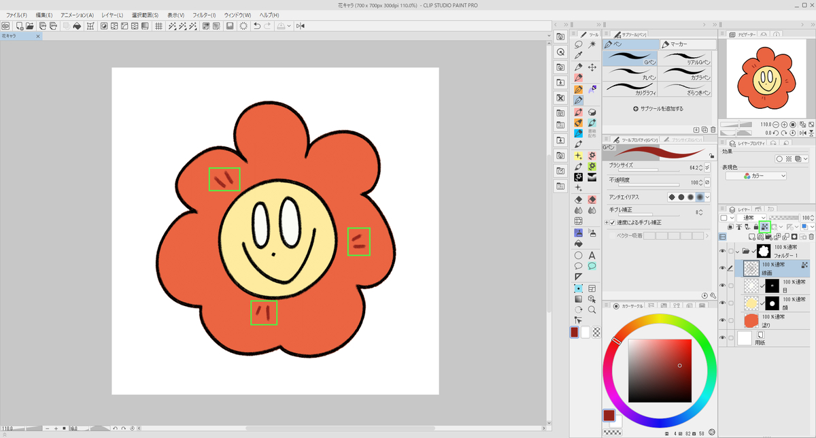
Task: Click the Fill paint-bucket icon in command bar
Action: [77, 26]
